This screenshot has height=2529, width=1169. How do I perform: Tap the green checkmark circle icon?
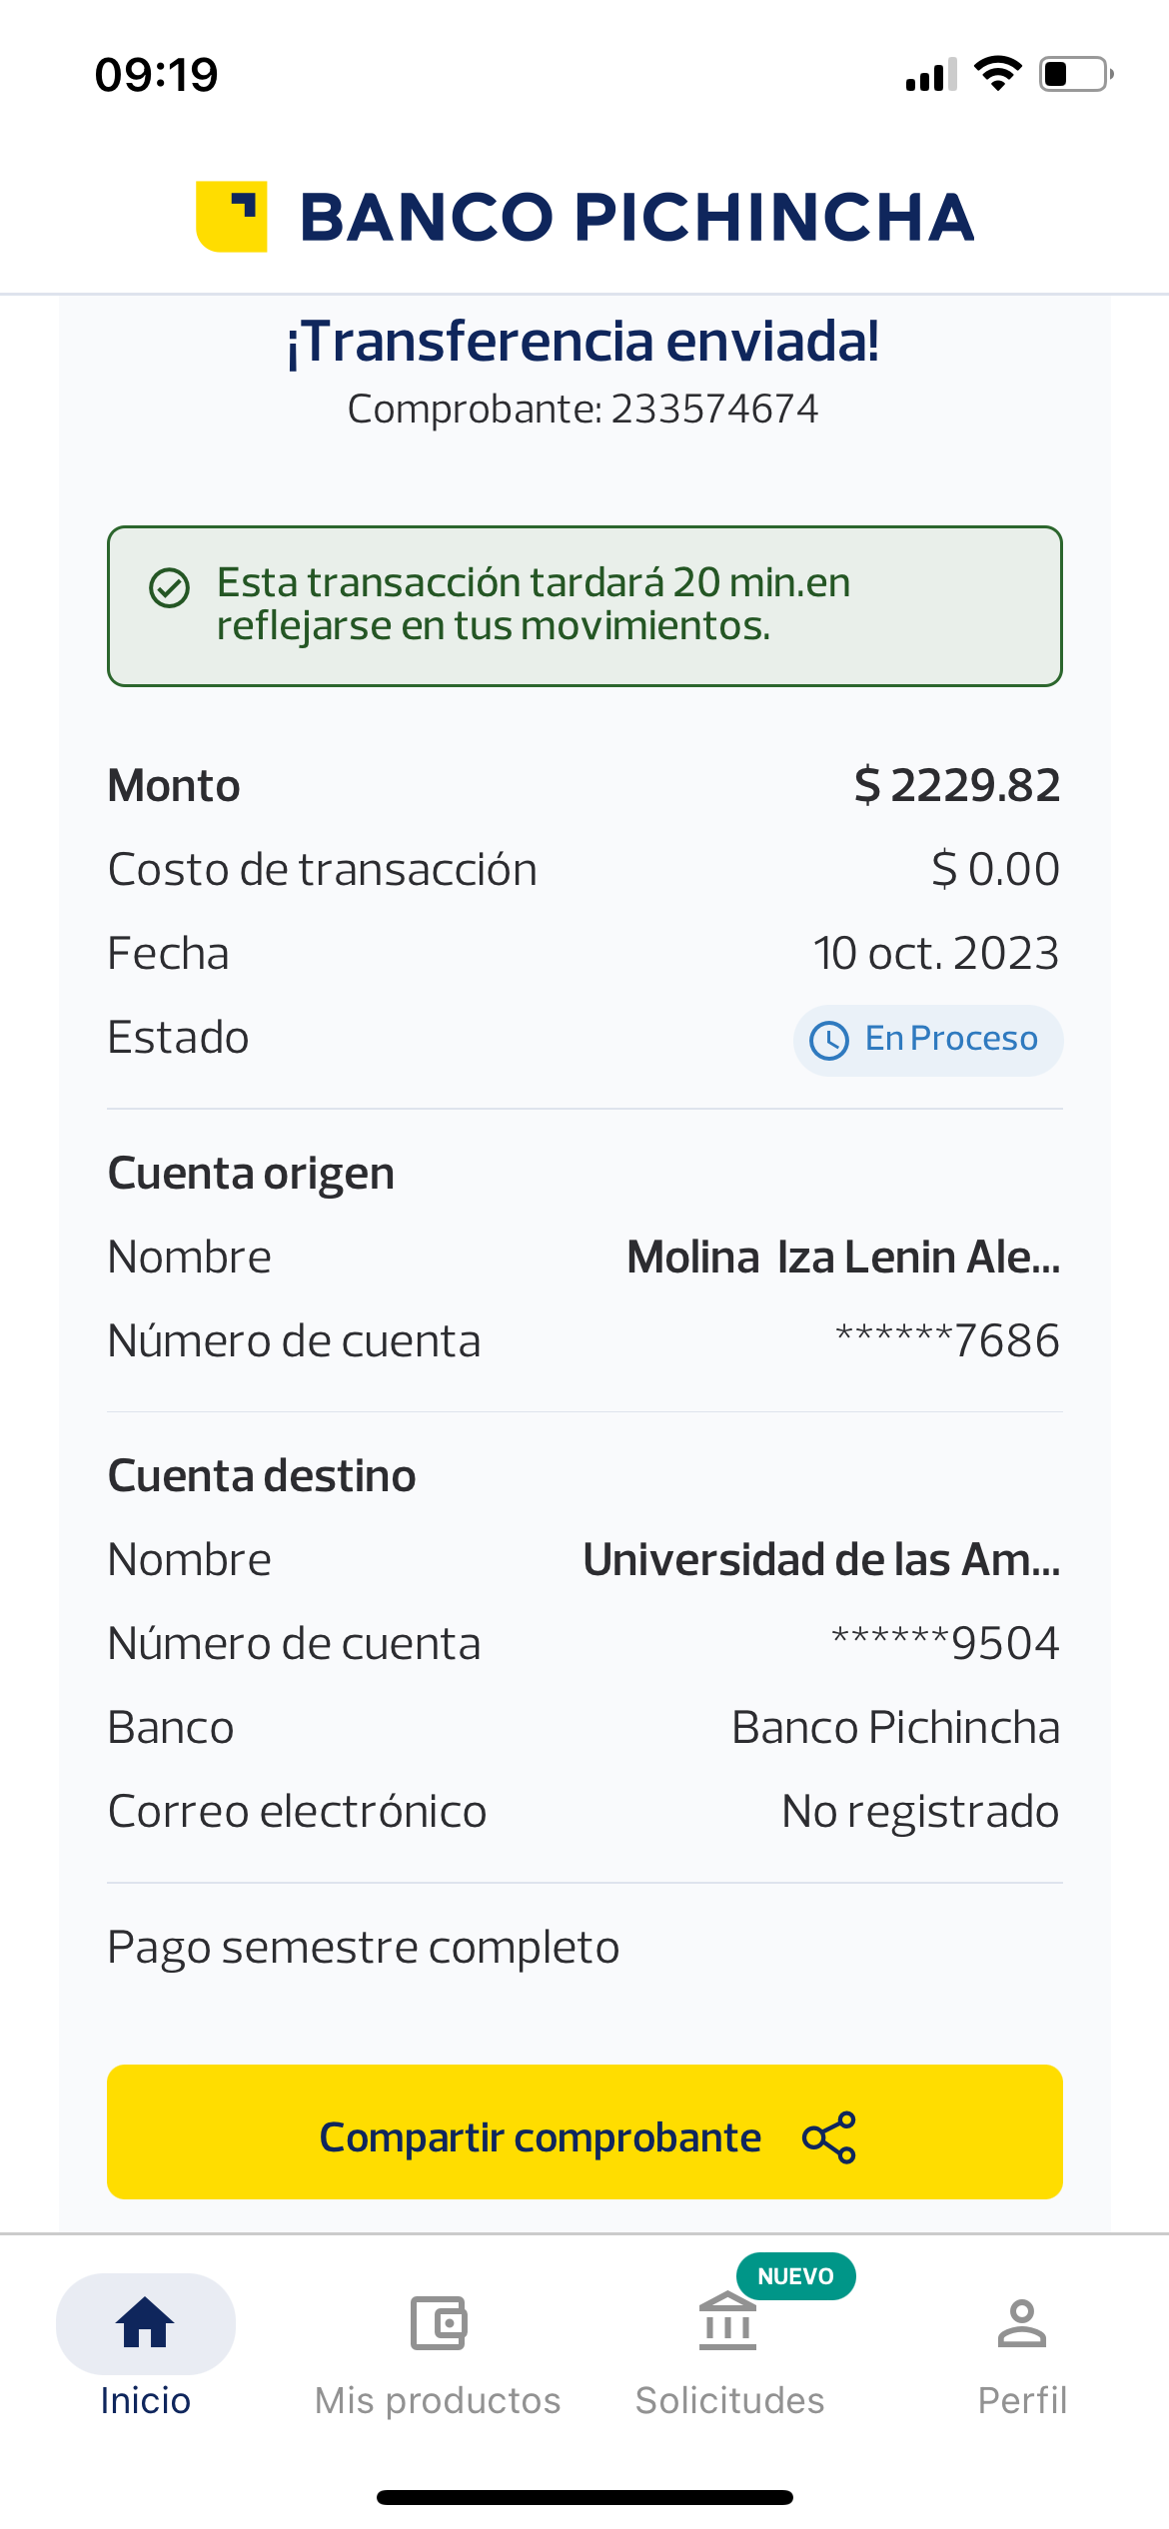[169, 587]
